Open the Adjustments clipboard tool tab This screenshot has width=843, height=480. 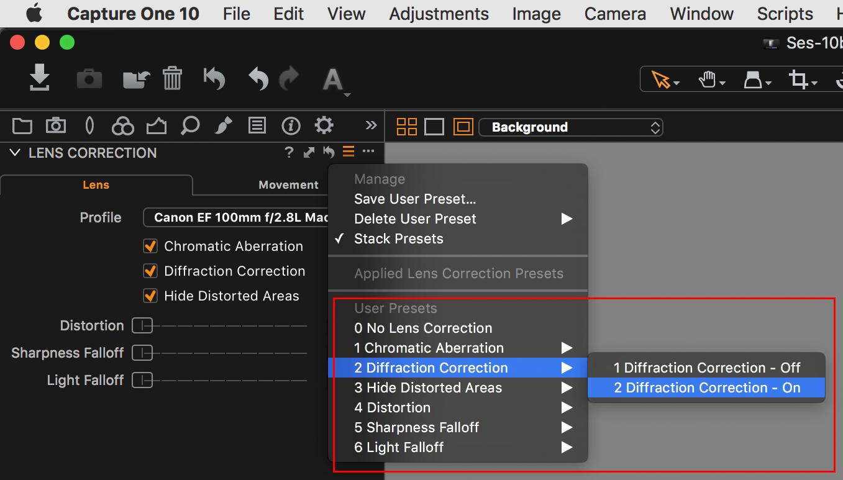(x=257, y=126)
